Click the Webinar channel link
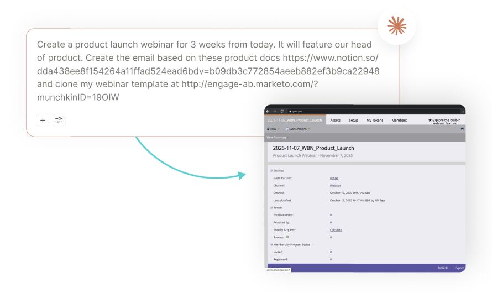The width and height of the screenshot is (492, 293). [x=335, y=185]
